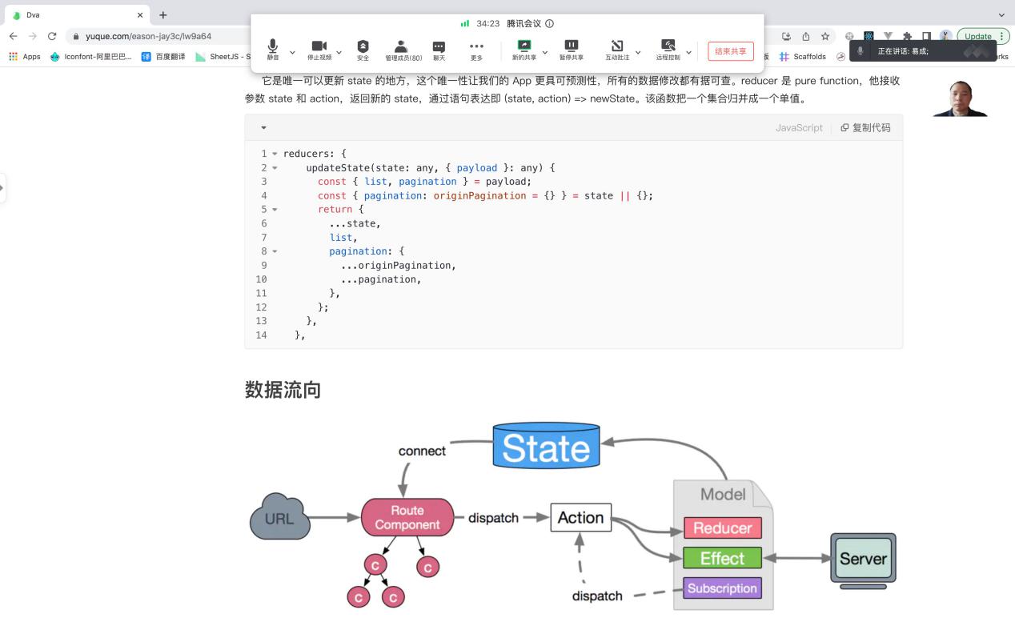The image size is (1015, 634).
Task: Copy code using 复制代码 button
Action: 865,128
